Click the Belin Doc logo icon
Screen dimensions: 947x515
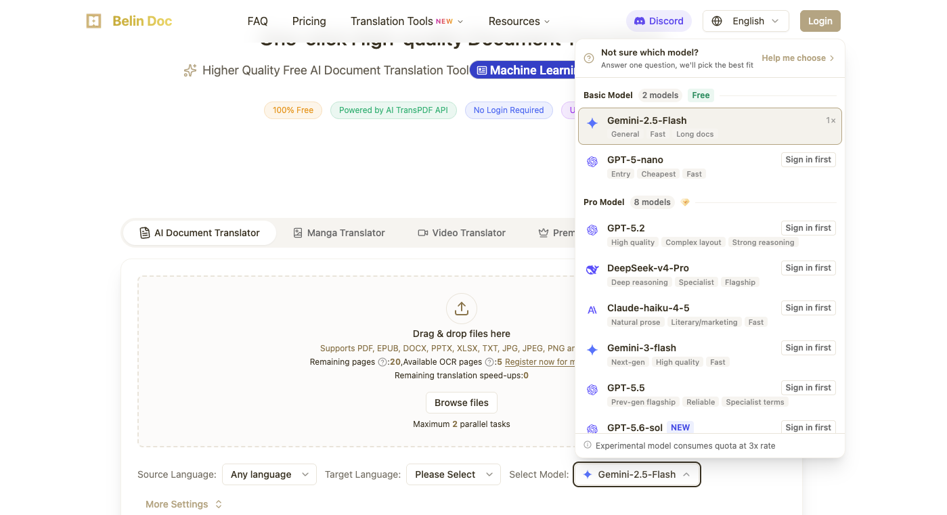pos(93,21)
